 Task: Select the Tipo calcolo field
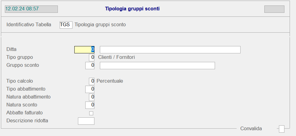click(92, 81)
